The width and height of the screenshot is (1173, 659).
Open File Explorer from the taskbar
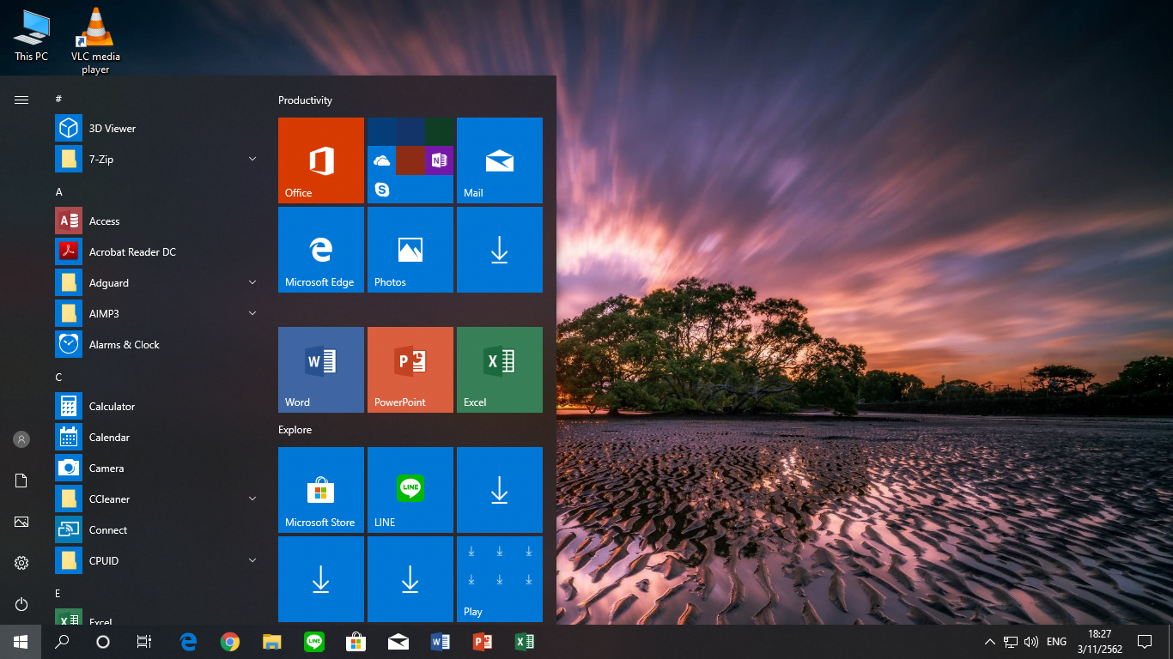[271, 642]
